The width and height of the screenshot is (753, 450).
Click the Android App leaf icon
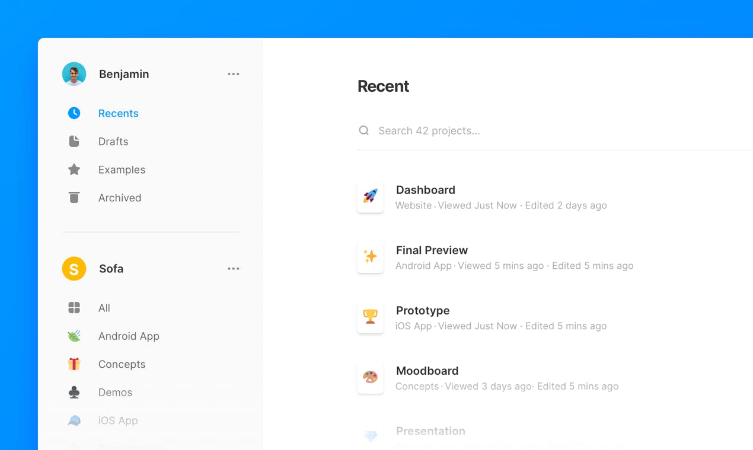pyautogui.click(x=74, y=336)
